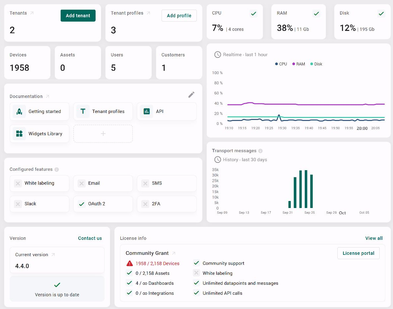Click the Version is up to date checkmark
The width and height of the screenshot is (393, 309).
57,285
